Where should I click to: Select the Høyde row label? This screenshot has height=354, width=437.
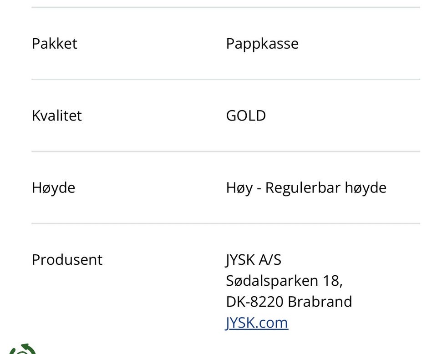click(54, 188)
